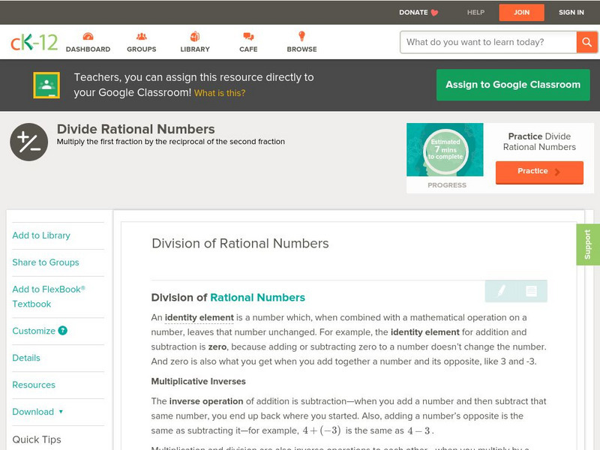
Task: Open the Browse lightbulb icon
Action: [301, 37]
